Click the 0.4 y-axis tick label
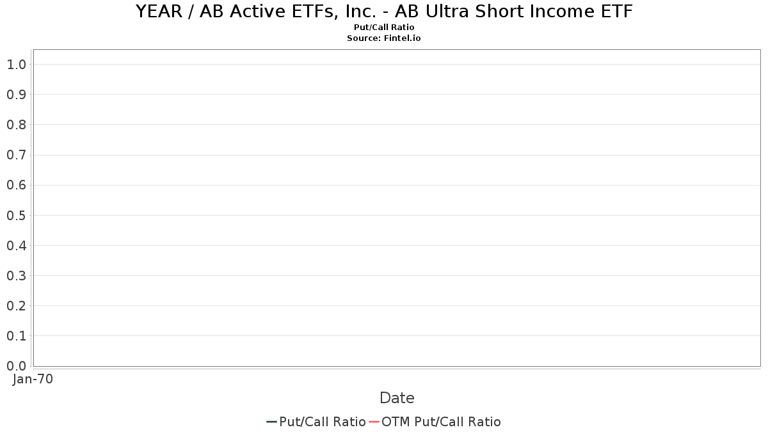Image resolution: width=768 pixels, height=432 pixels. (17, 246)
